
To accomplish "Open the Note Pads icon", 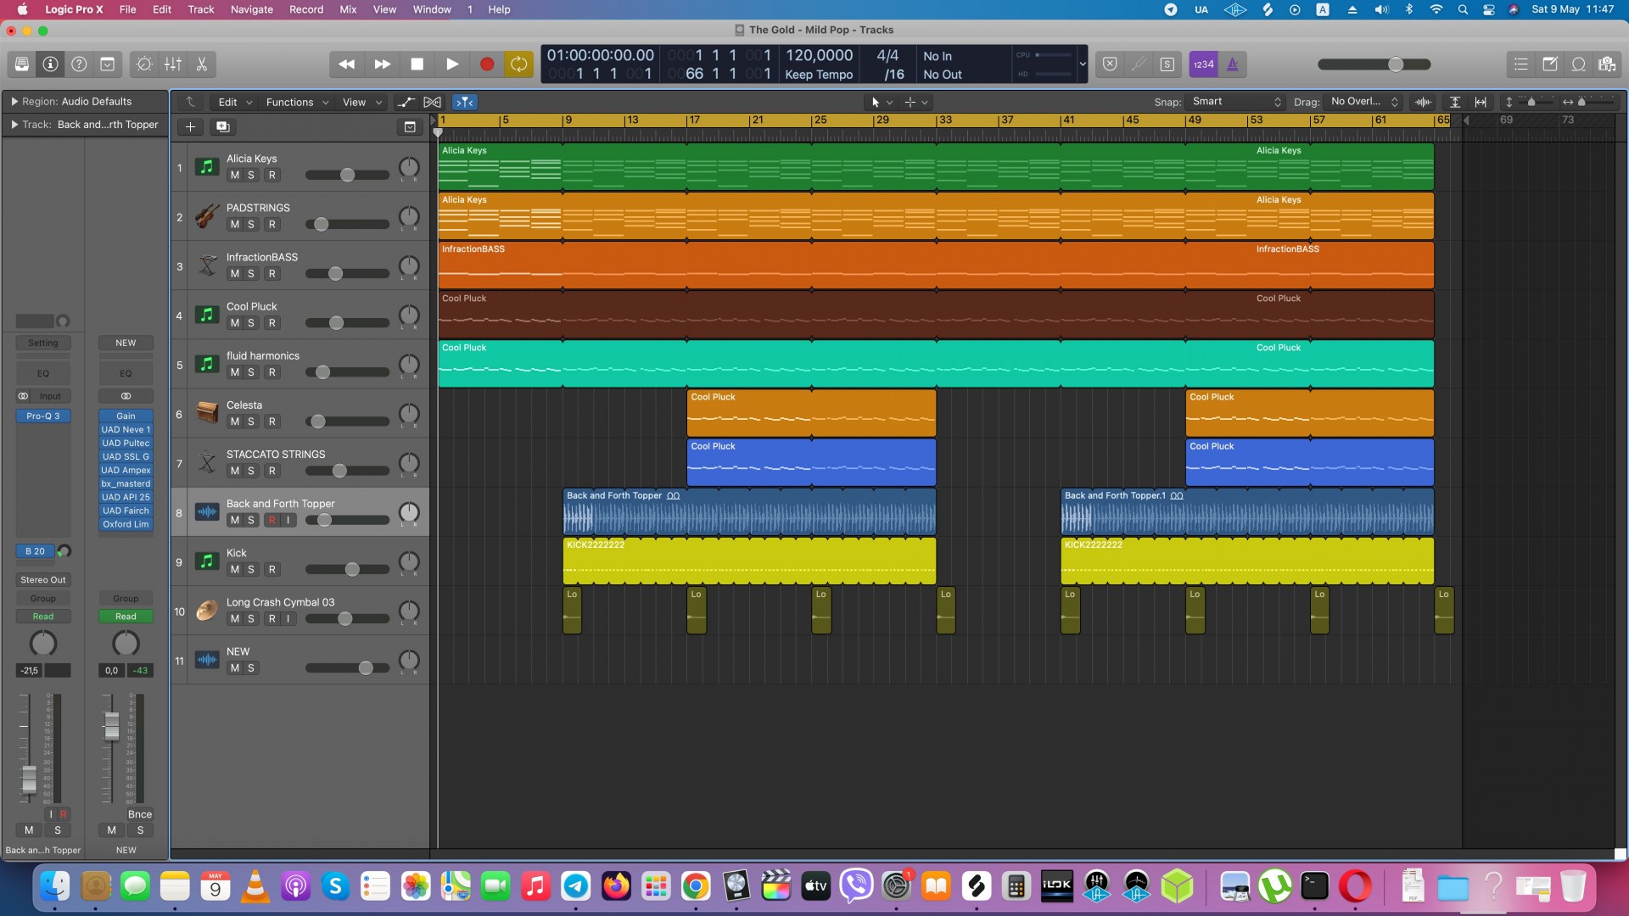I will click(1550, 64).
